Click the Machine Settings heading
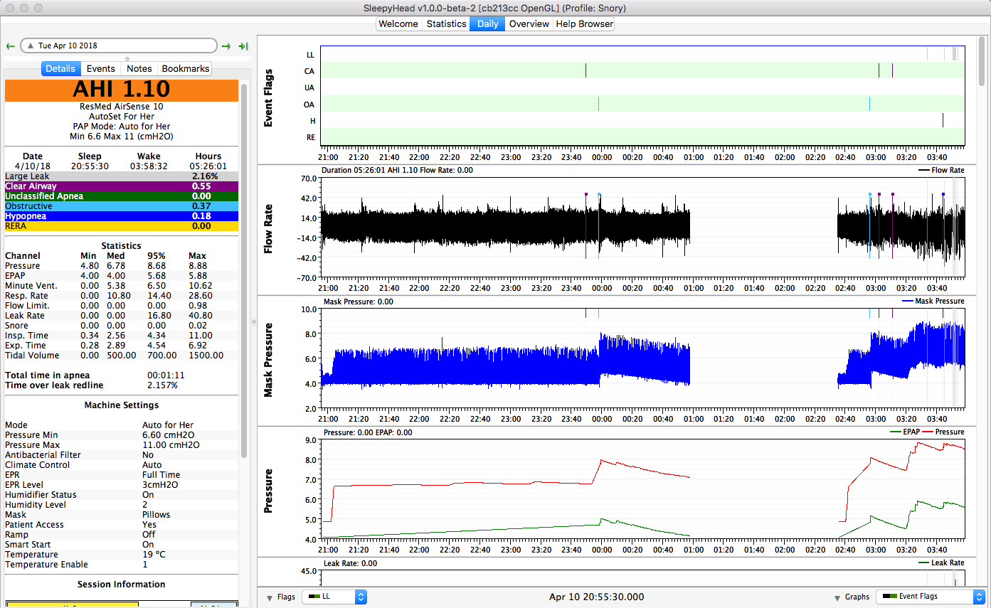991x608 pixels. tap(121, 405)
